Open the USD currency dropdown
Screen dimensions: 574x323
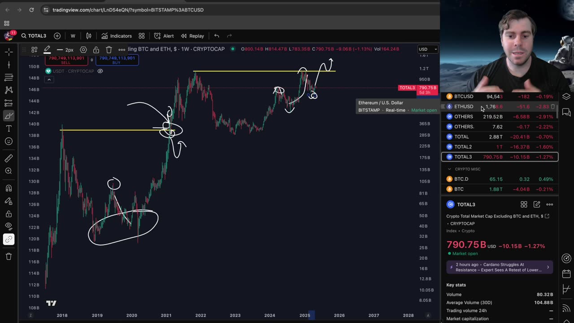coord(427,49)
